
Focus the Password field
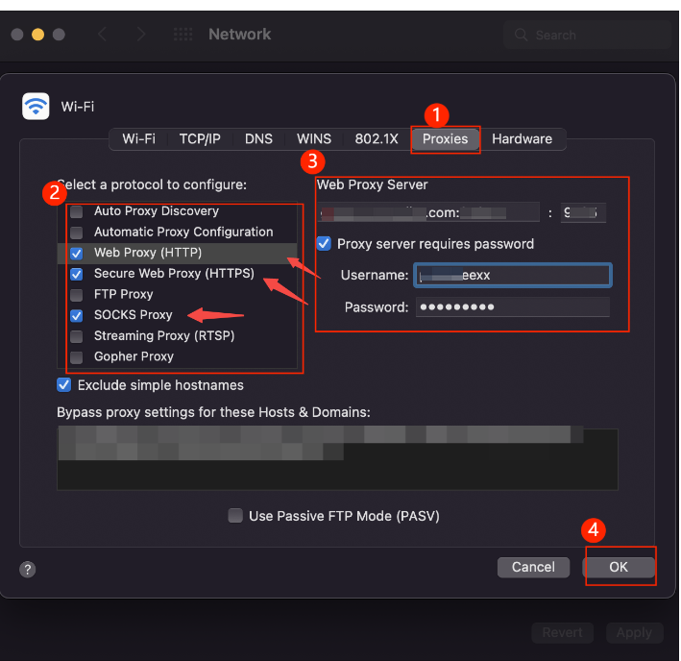(512, 307)
